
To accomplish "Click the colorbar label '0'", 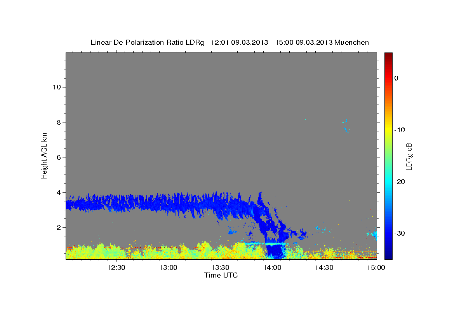I will [396, 78].
